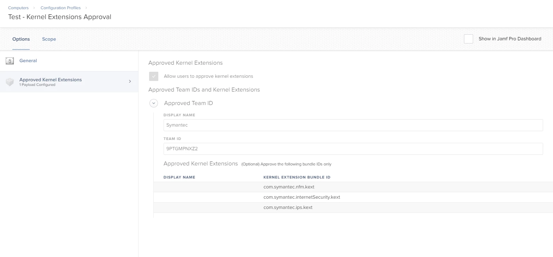Click the Optional approve bundle IDs only note
The height and width of the screenshot is (257, 553).
tap(286, 164)
